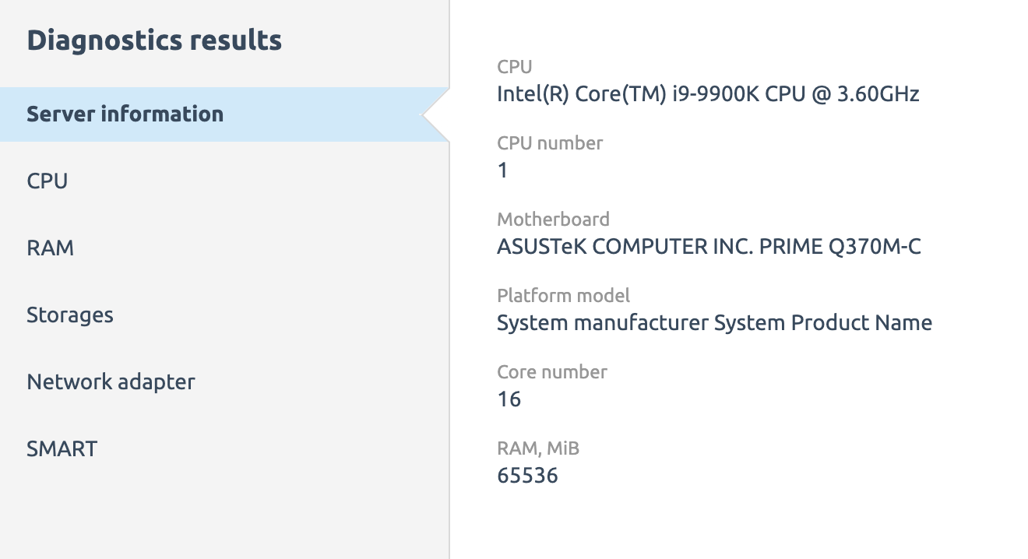
Task: Open the SMART diagnostics section
Action: (x=224, y=449)
